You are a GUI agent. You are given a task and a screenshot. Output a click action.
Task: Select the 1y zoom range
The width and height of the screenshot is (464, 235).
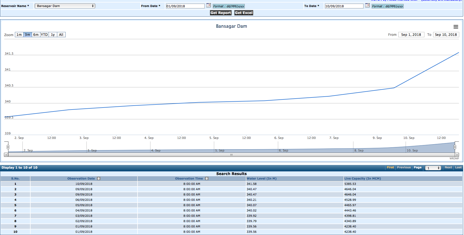point(53,35)
